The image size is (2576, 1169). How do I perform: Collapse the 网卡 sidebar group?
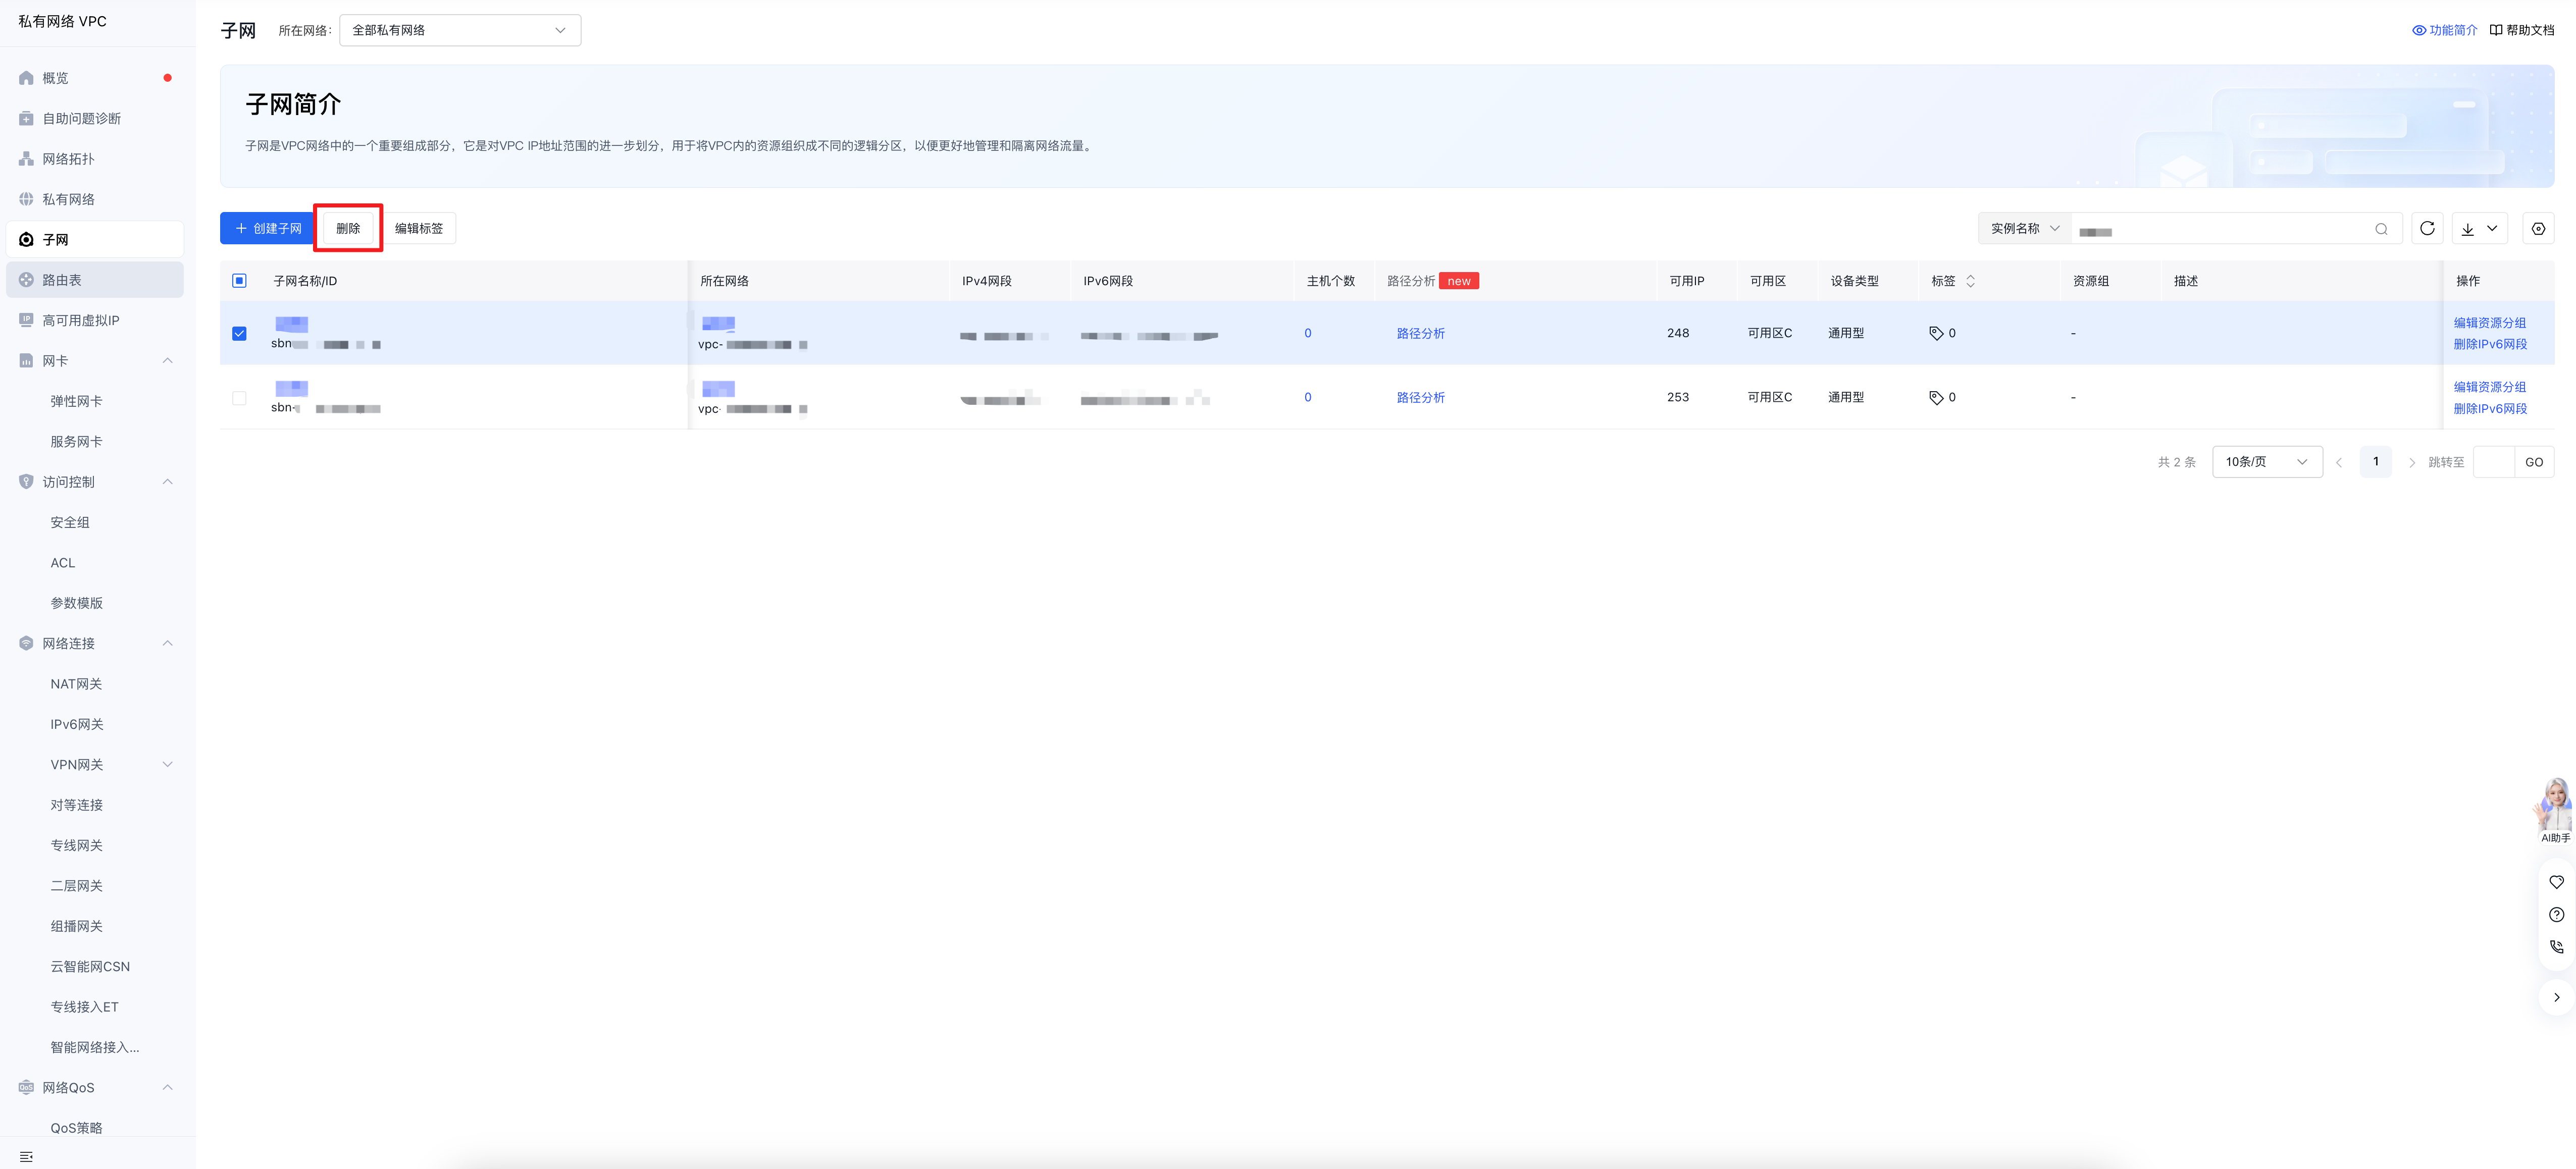(x=167, y=361)
